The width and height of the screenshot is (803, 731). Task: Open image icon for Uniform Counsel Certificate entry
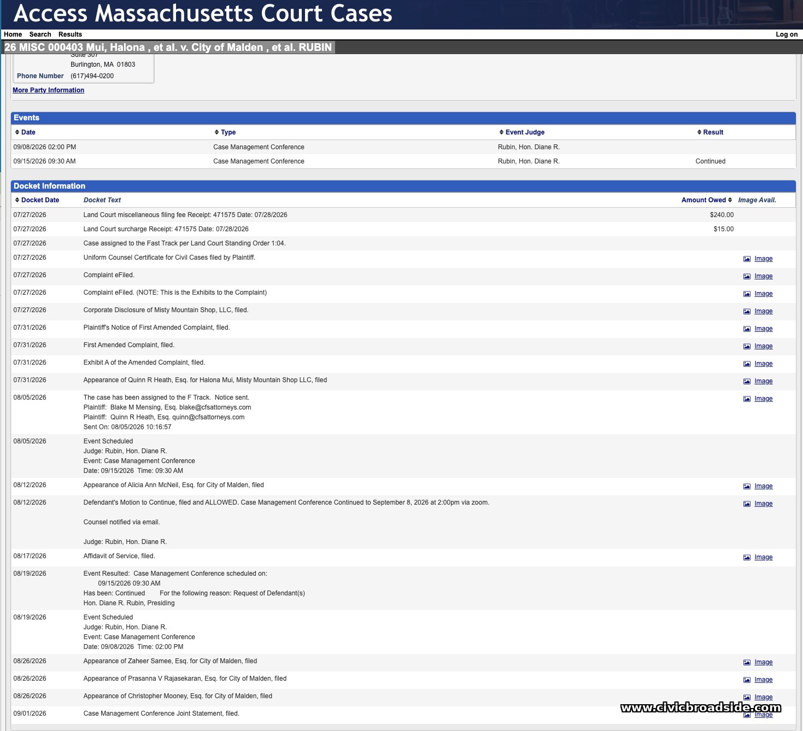coord(747,259)
